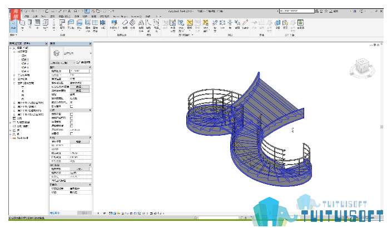Select the Model Group tool
This screenshot has height=228, width=387.
156,26
